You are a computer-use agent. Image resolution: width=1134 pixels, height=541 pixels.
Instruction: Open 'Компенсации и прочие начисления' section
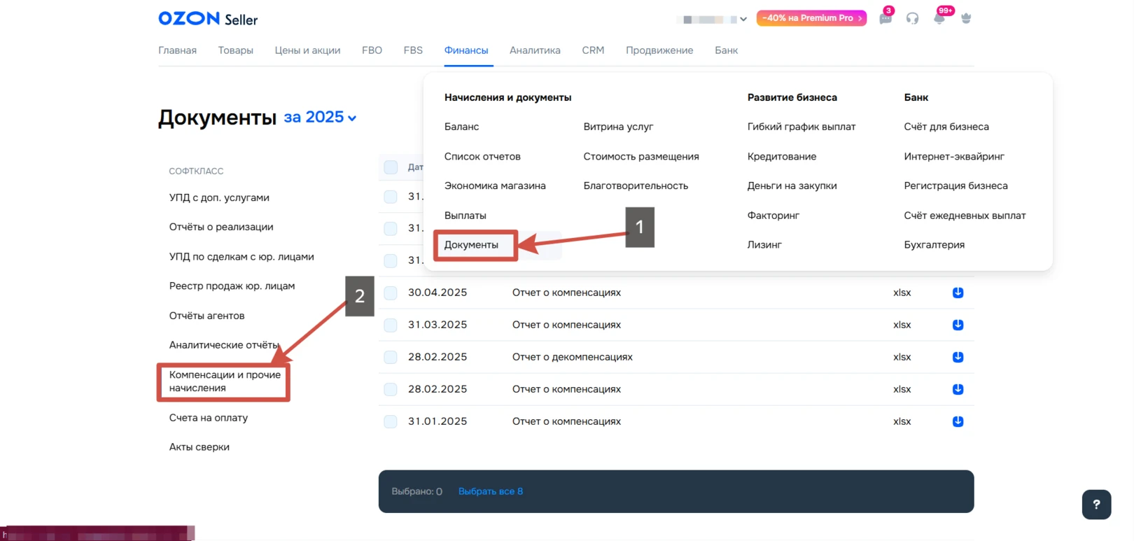pos(224,381)
